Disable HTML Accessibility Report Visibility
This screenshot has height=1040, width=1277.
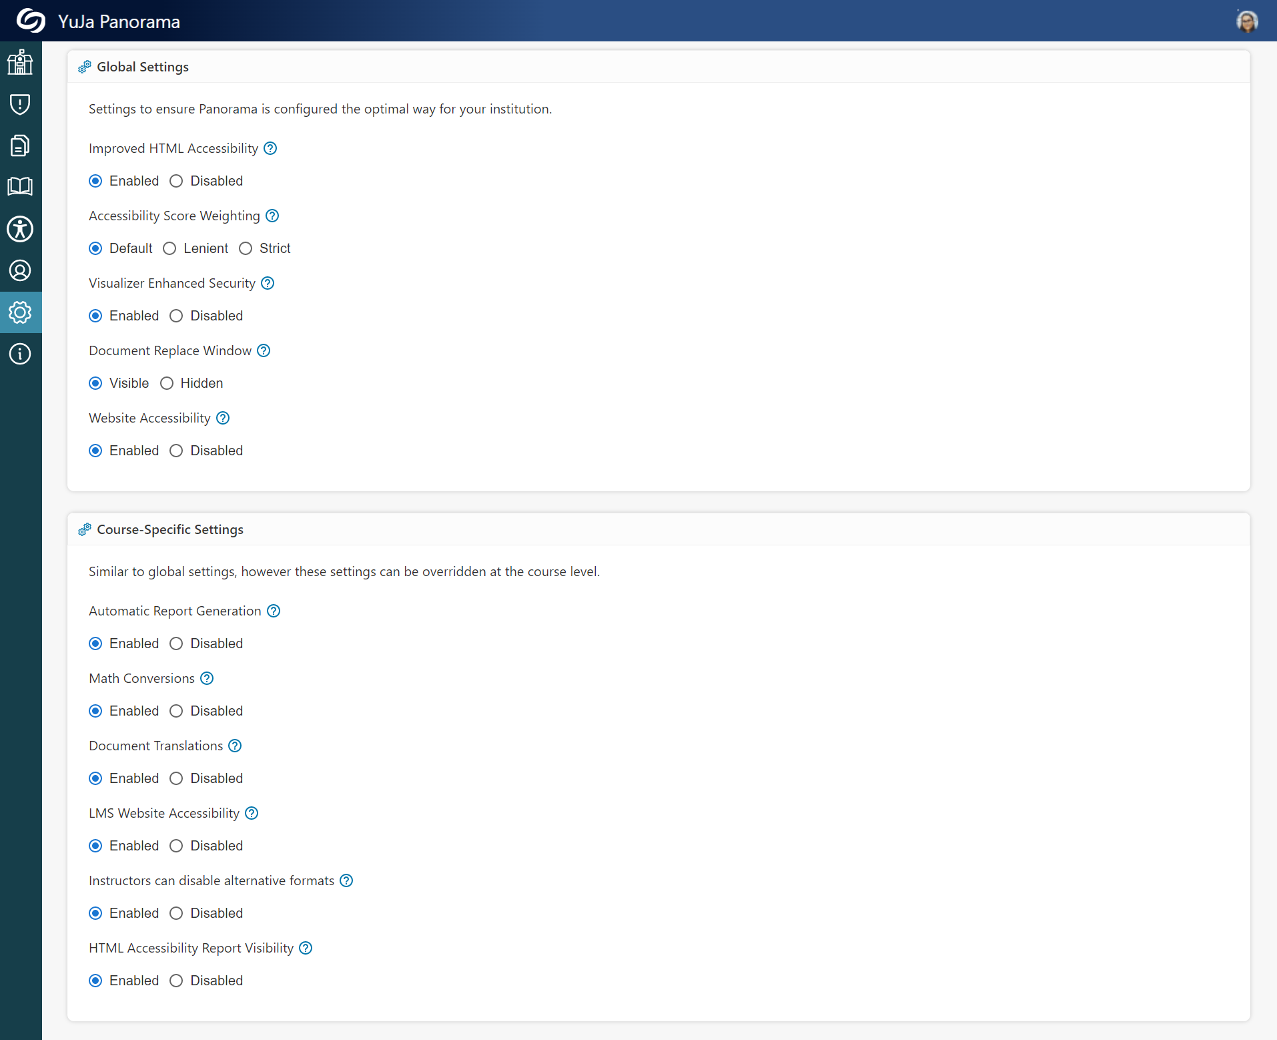click(176, 981)
